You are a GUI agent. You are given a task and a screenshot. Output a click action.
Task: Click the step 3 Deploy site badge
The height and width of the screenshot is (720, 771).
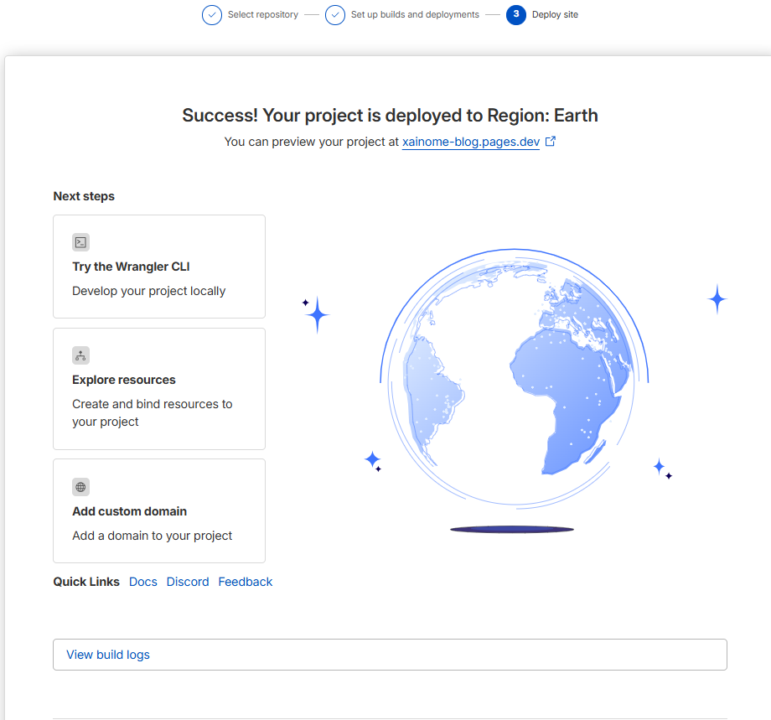[x=515, y=15]
